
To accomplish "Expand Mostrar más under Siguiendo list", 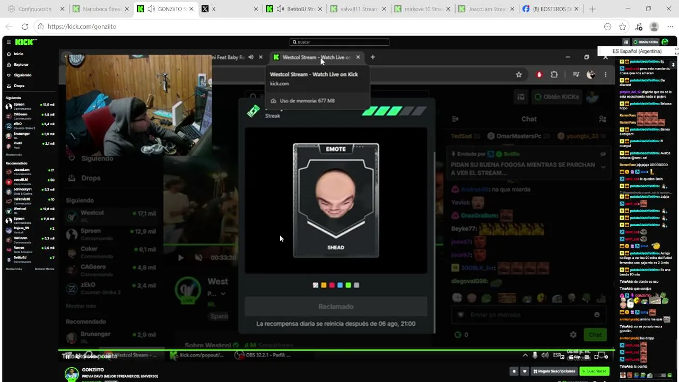I will tap(14, 154).
